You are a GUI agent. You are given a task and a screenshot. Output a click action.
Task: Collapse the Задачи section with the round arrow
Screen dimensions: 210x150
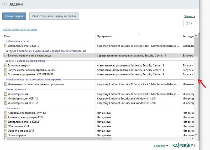pos(4,4)
